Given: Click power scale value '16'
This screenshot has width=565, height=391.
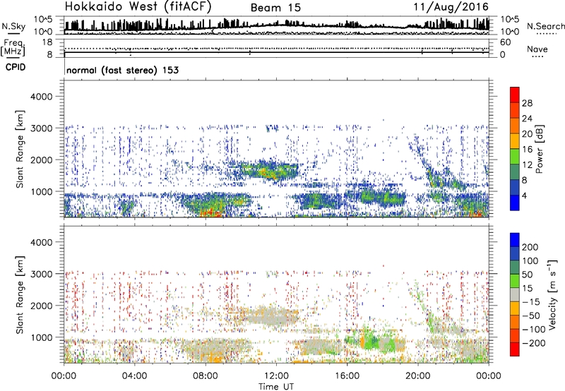Looking at the screenshot, I should click(527, 150).
